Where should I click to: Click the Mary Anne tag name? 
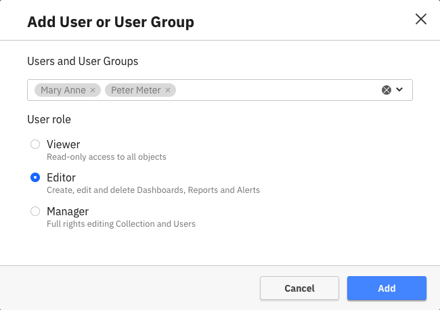click(63, 90)
